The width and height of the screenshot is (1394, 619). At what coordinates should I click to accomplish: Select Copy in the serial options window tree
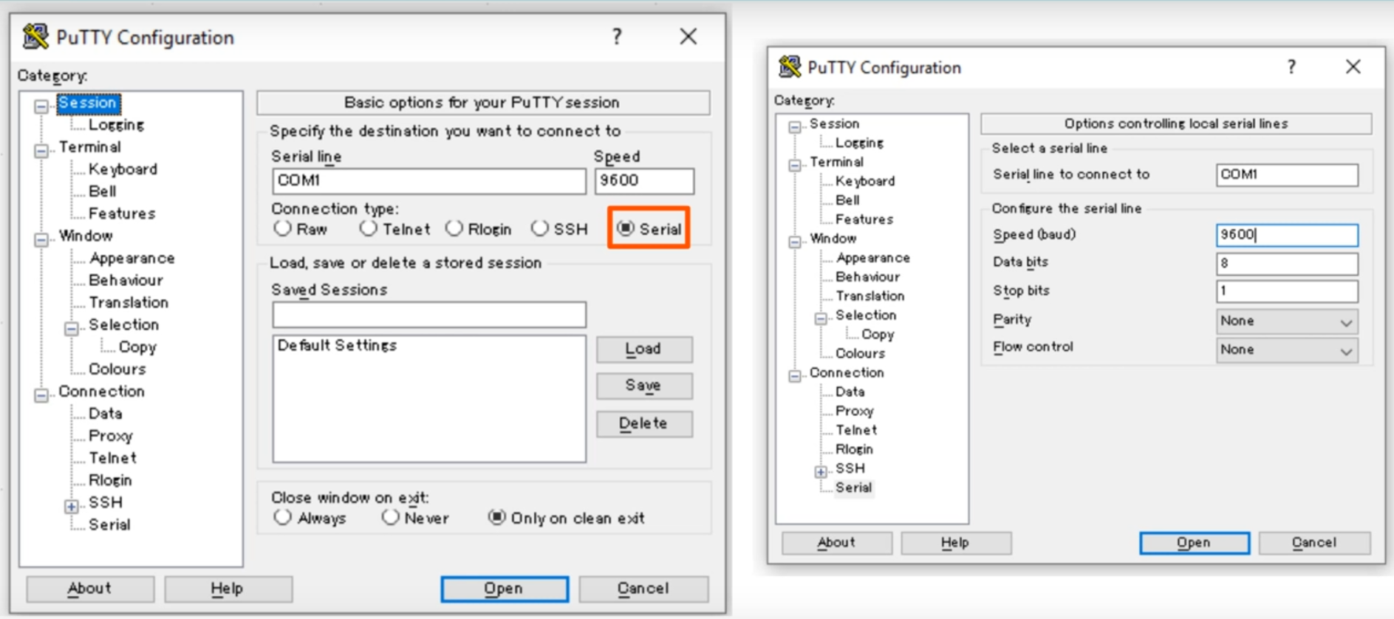pos(877,335)
